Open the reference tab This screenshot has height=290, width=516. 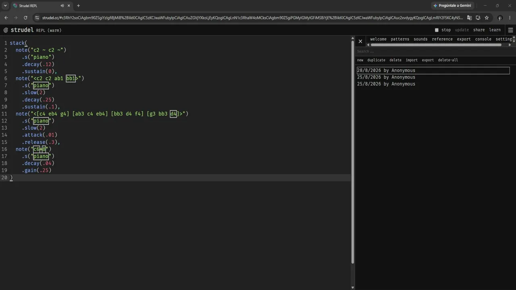442,39
